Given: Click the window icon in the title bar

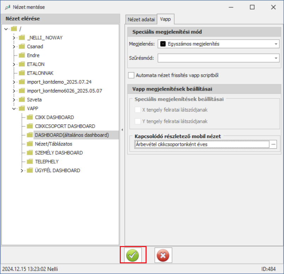Looking at the screenshot, I should point(7,7).
